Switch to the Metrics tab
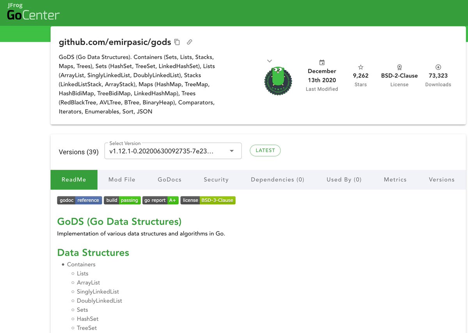Screen dimensions: 468x333 pyautogui.click(x=395, y=180)
